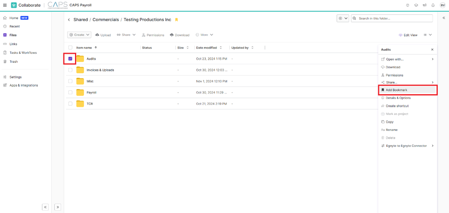
Task: Sort by Updated by column
Action: click(x=243, y=47)
